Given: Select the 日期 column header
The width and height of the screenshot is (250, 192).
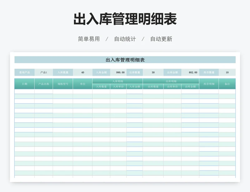Looking at the screenshot, I should pos(24,84).
